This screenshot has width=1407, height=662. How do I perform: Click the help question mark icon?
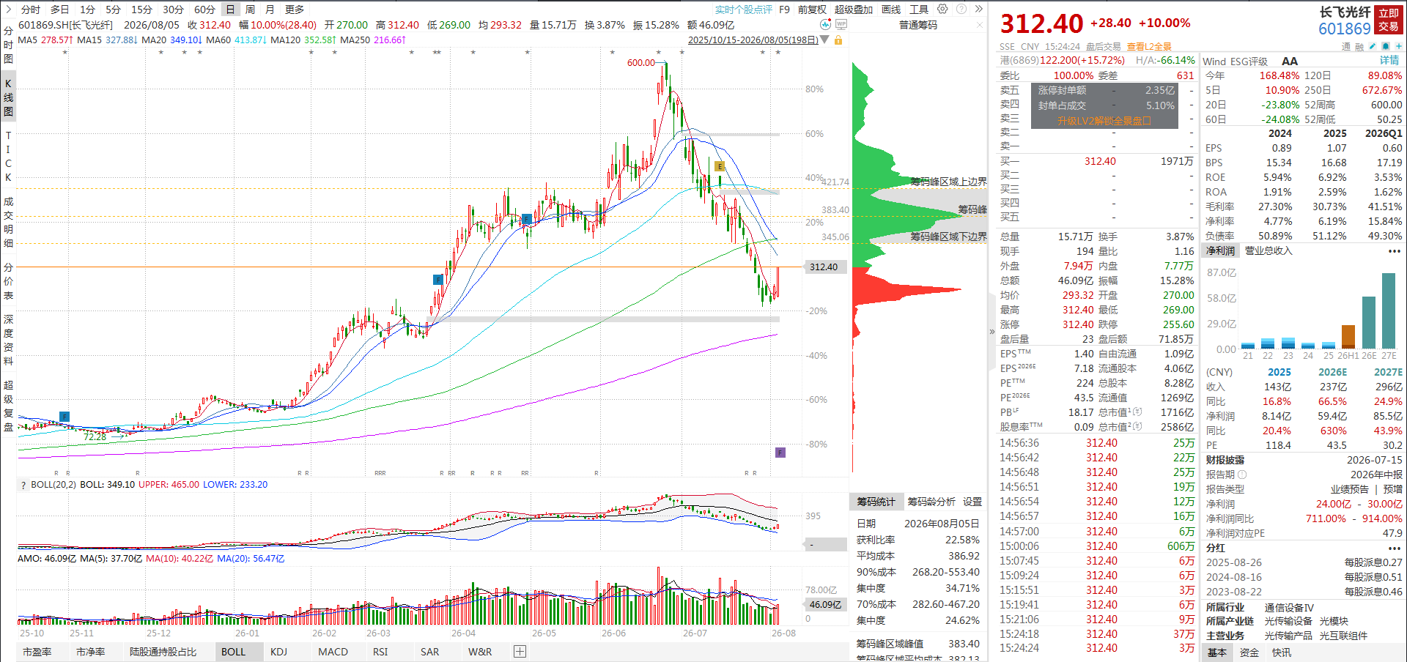pos(961,9)
